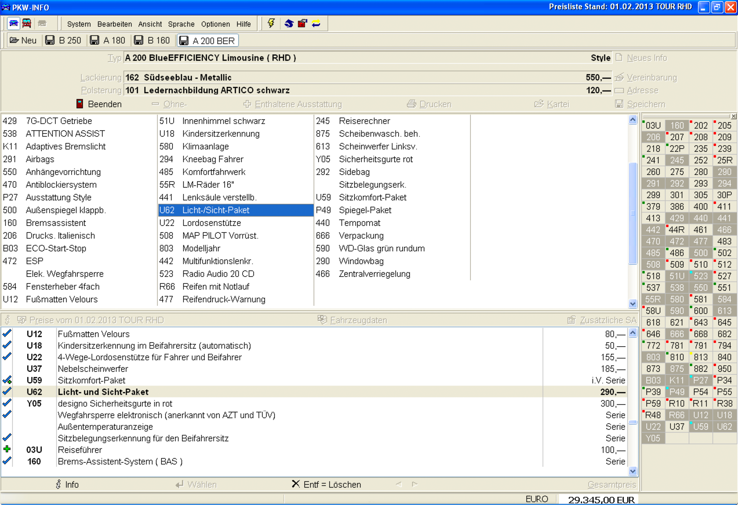Click the yellow-blue swap arrows toolbar icon

pyautogui.click(x=316, y=23)
